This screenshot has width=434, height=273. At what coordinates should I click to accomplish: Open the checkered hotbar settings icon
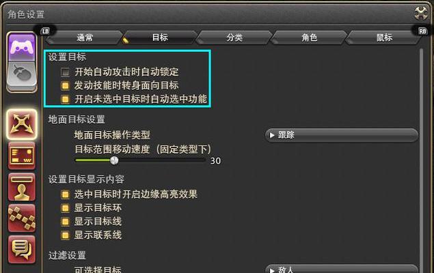click(x=22, y=218)
